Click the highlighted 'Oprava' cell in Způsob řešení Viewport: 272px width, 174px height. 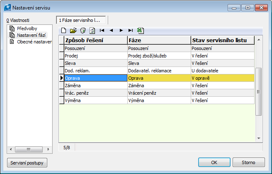click(96, 78)
